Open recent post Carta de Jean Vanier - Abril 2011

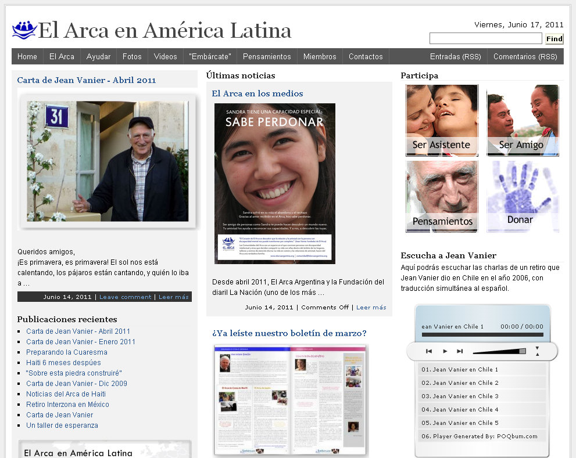[x=78, y=331]
